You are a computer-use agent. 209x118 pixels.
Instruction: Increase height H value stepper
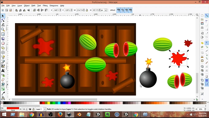[x=100, y=9]
